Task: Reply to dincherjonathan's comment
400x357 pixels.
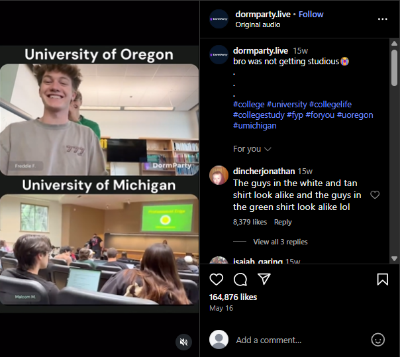Action: click(283, 222)
